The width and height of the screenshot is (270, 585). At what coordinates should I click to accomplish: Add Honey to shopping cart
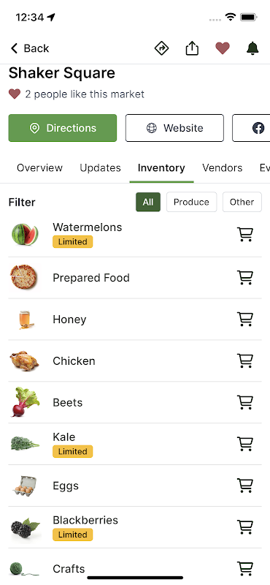coord(245,319)
